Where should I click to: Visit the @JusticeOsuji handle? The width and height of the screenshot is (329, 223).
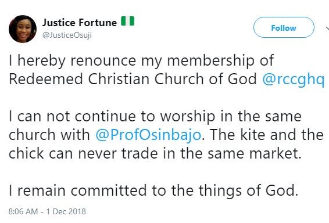click(67, 35)
